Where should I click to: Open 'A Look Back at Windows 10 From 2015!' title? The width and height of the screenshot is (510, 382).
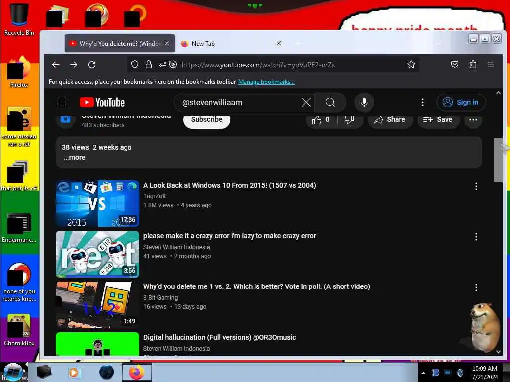(230, 185)
